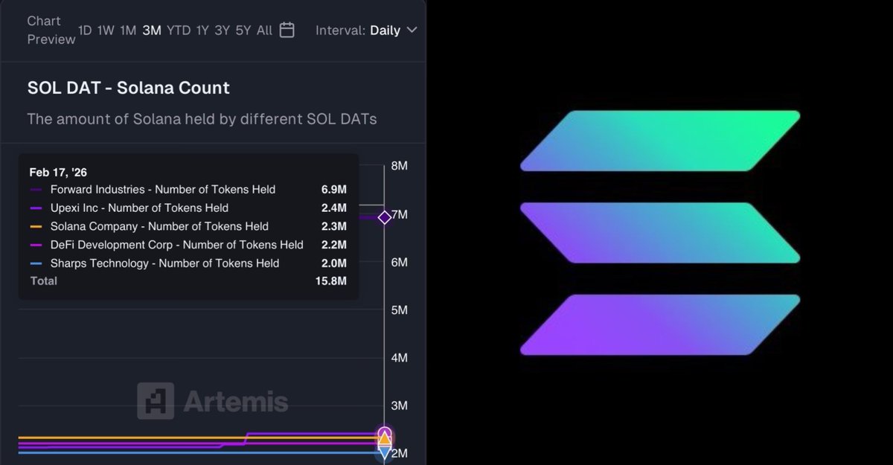Click the Sharps Technology blue triangle marker
This screenshot has width=893, height=465.
pyautogui.click(x=384, y=452)
